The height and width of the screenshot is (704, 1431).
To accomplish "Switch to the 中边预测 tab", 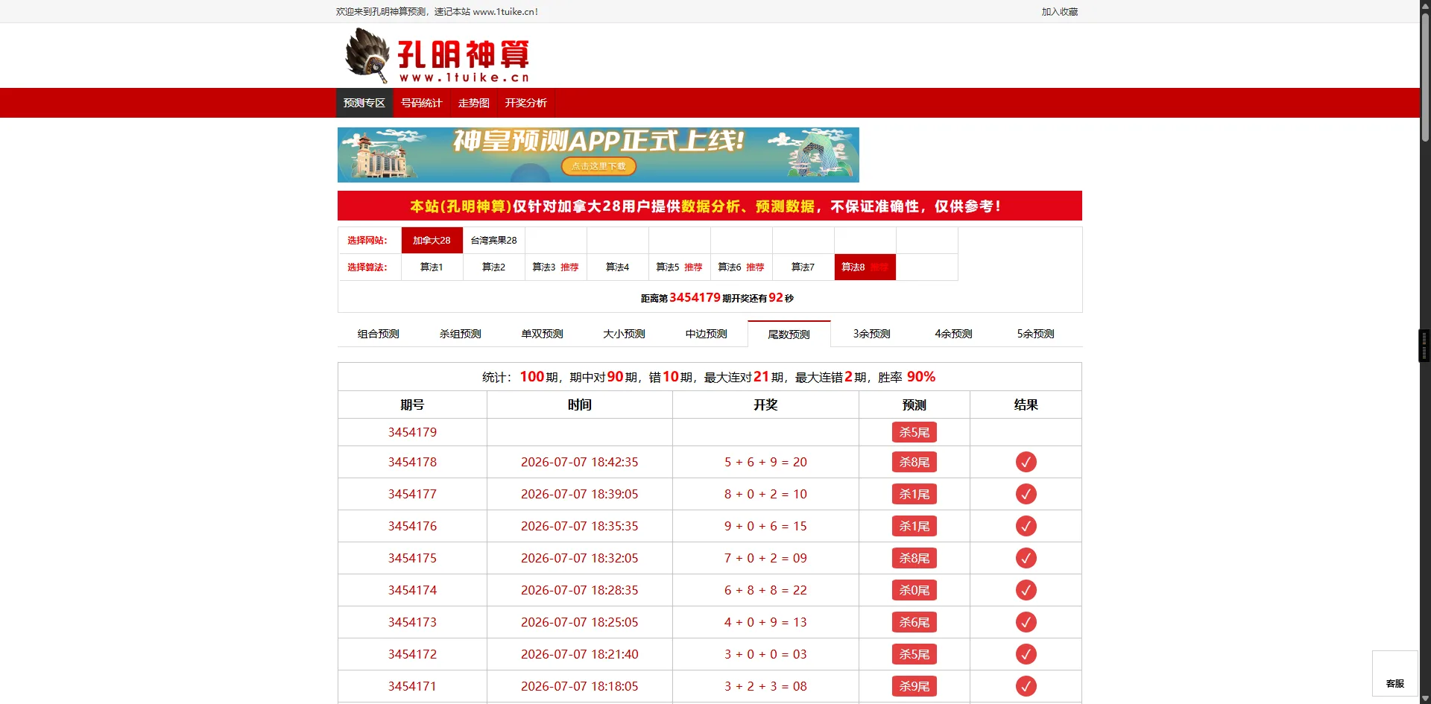I will (x=707, y=334).
